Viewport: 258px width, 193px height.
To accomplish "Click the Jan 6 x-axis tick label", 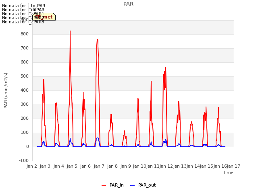I will 85,166.
